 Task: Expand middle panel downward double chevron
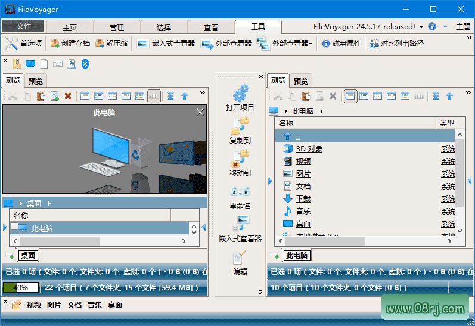260,291
